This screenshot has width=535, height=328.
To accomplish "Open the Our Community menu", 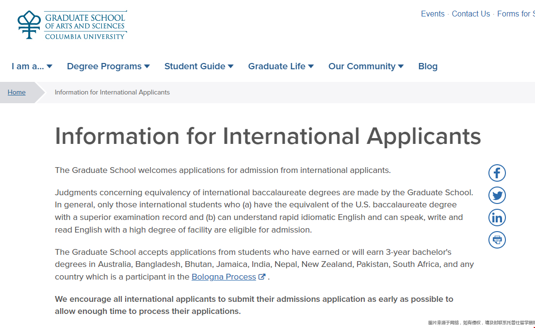I will tap(366, 66).
